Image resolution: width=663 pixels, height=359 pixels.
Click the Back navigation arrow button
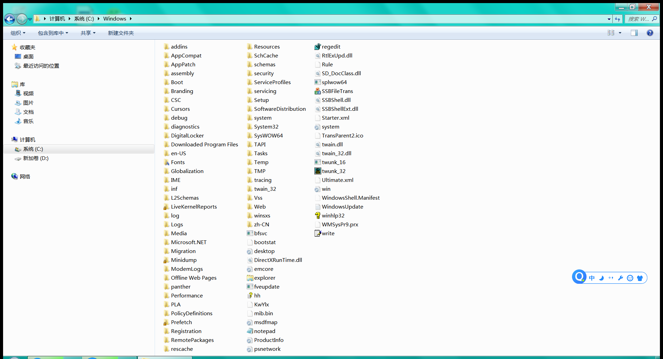click(x=10, y=19)
